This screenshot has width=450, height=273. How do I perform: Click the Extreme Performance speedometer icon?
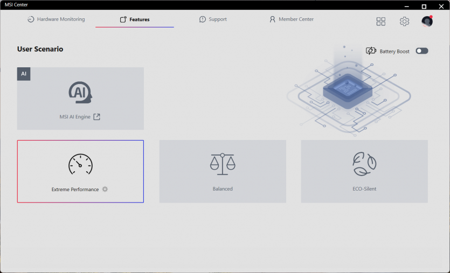coord(80,164)
